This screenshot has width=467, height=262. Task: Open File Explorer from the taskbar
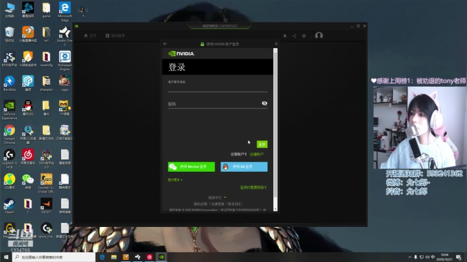coord(114,257)
